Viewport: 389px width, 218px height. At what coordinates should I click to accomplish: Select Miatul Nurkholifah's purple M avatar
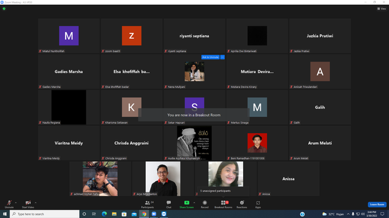(69, 36)
